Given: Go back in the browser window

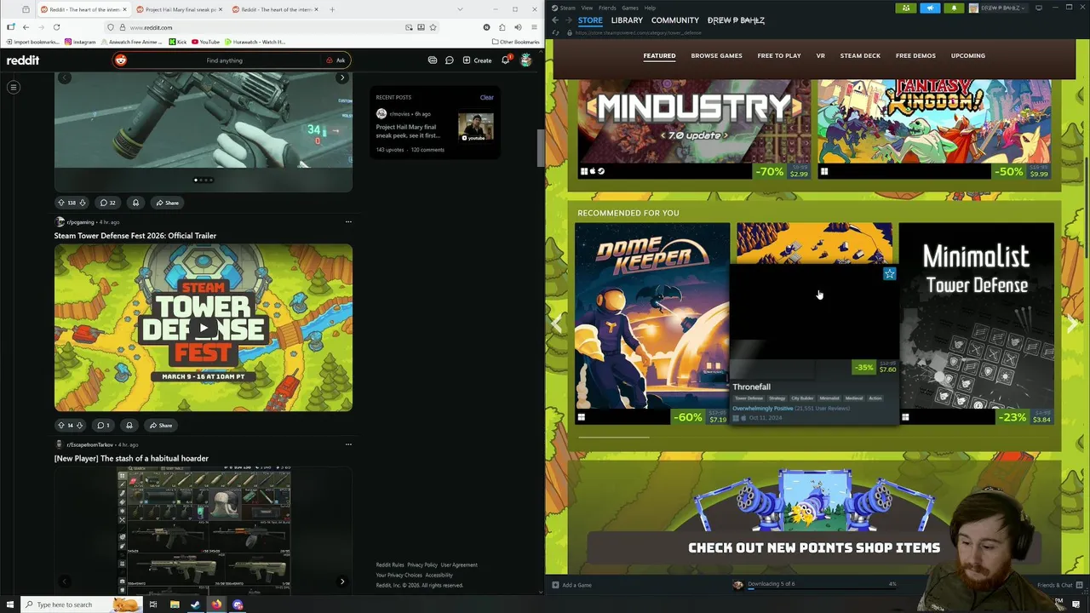Looking at the screenshot, I should coord(26,27).
